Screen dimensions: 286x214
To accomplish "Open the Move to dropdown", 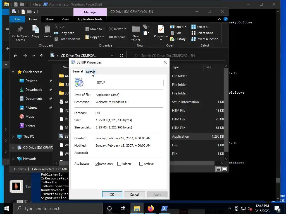I will [x=95, y=29].
